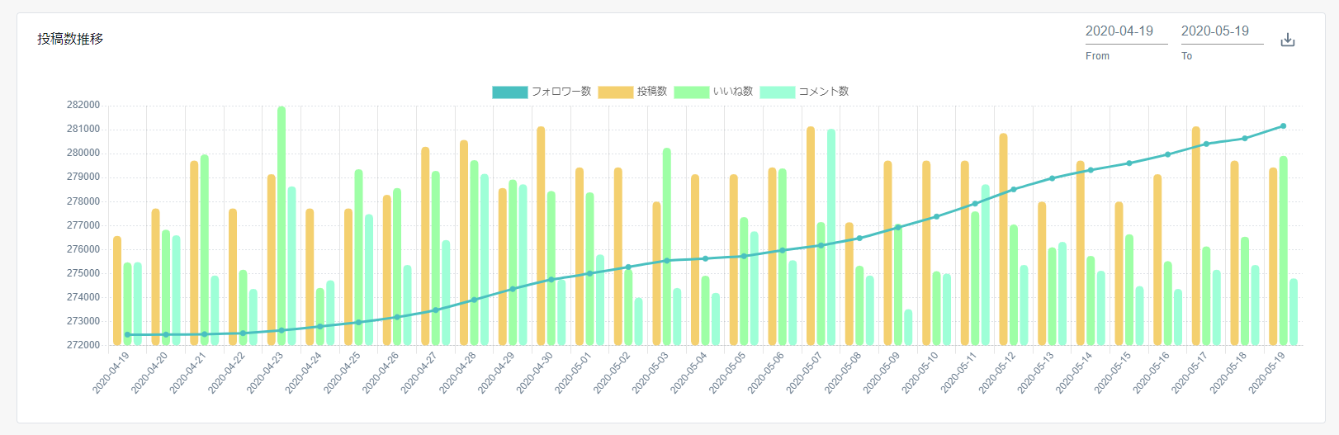This screenshot has height=435, width=1339.
Task: Click the 2020-05-01 x-axis date label
Action: tap(574, 372)
